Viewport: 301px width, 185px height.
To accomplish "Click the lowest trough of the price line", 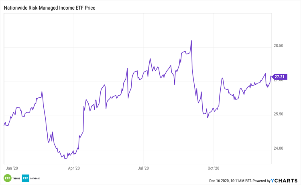I will point(65,159).
